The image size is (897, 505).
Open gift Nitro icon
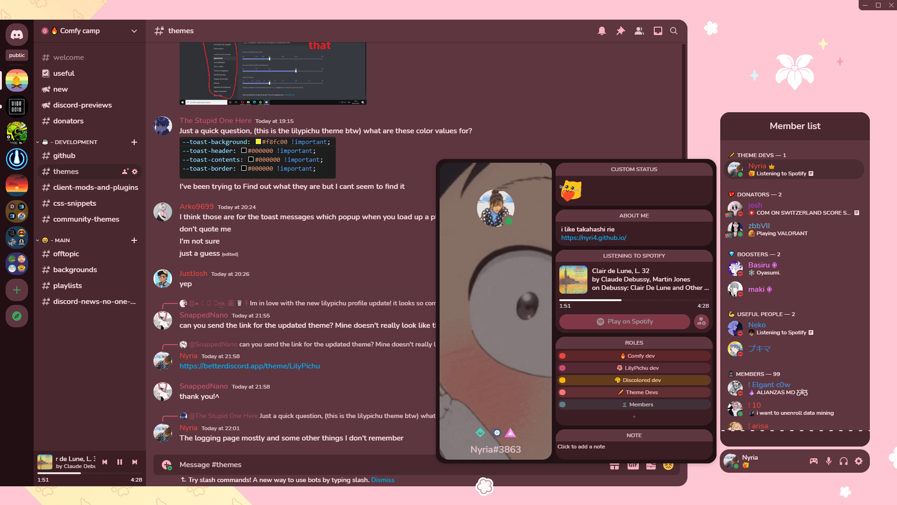pos(615,466)
